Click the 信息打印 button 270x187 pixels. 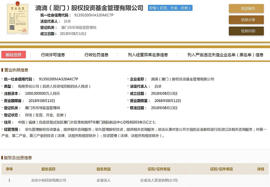tap(246, 31)
